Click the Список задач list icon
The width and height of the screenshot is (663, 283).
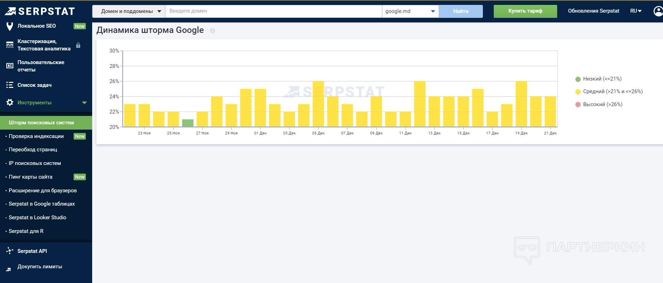[10, 85]
